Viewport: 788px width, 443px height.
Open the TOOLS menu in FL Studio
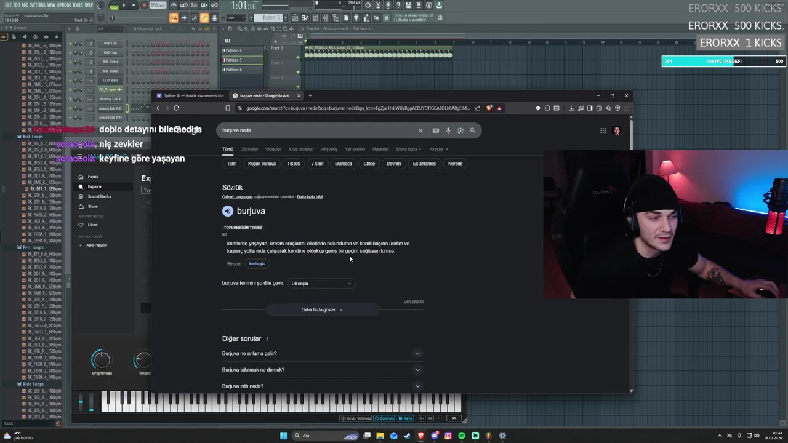click(x=78, y=5)
